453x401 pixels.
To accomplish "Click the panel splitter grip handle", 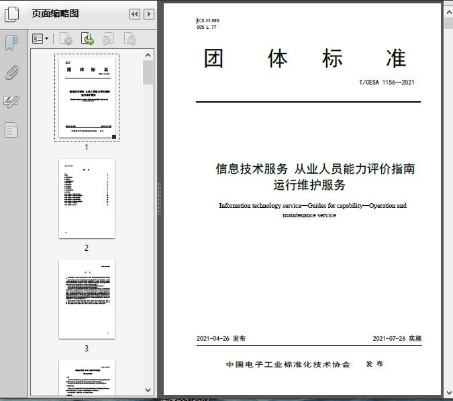I will pyautogui.click(x=159, y=198).
